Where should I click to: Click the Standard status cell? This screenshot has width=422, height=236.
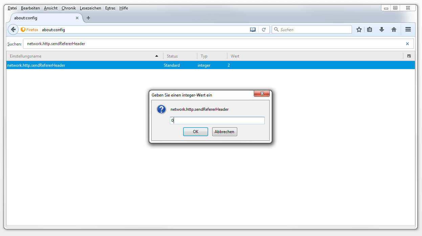click(172, 65)
